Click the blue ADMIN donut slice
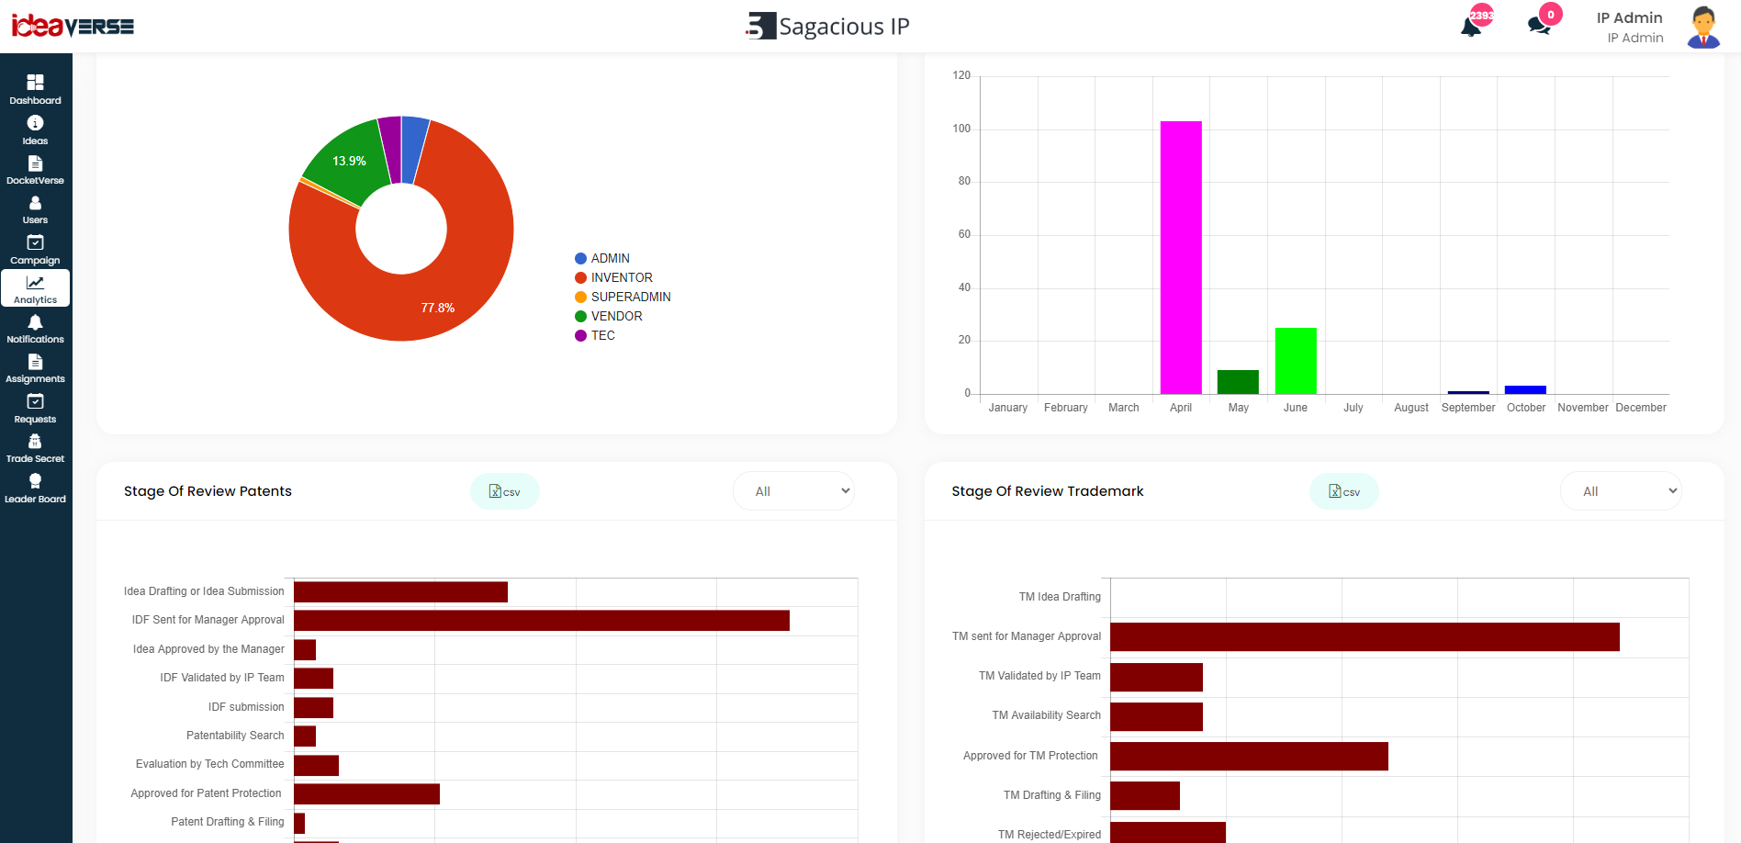1741x843 pixels. 412,149
